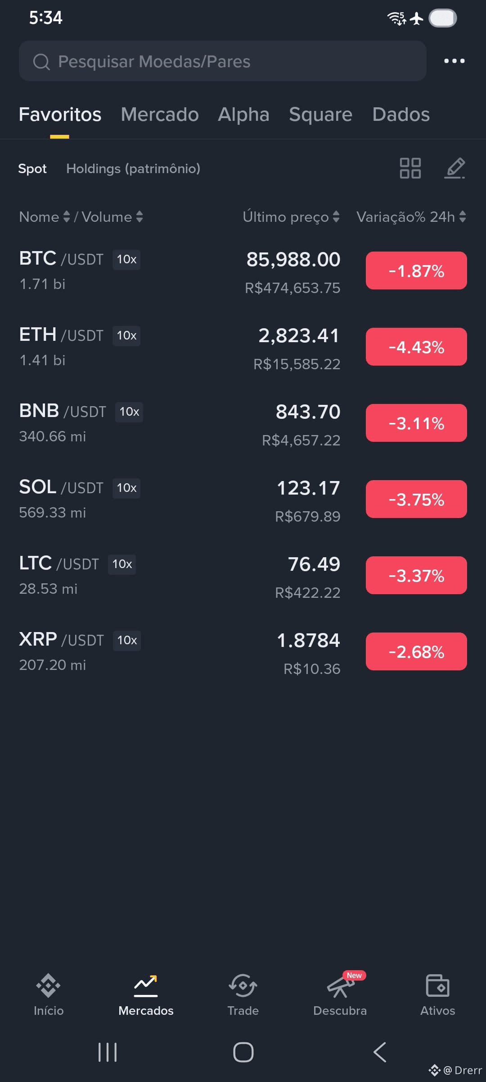Sort by Volume arrows
The image size is (486, 1082).
coord(139,217)
